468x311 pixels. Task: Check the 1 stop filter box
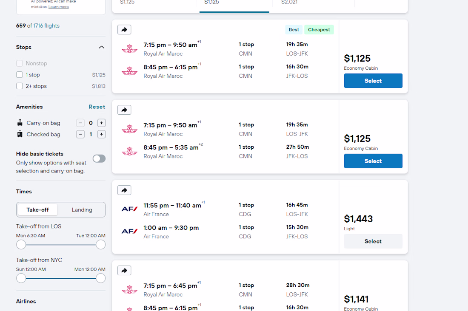point(20,74)
